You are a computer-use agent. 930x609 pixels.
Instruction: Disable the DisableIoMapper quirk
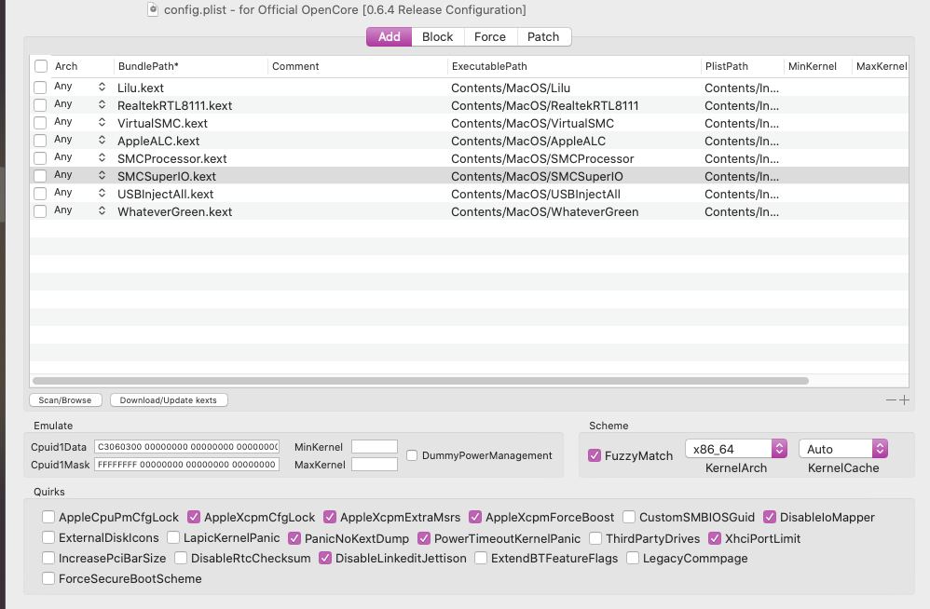pyautogui.click(x=770, y=517)
